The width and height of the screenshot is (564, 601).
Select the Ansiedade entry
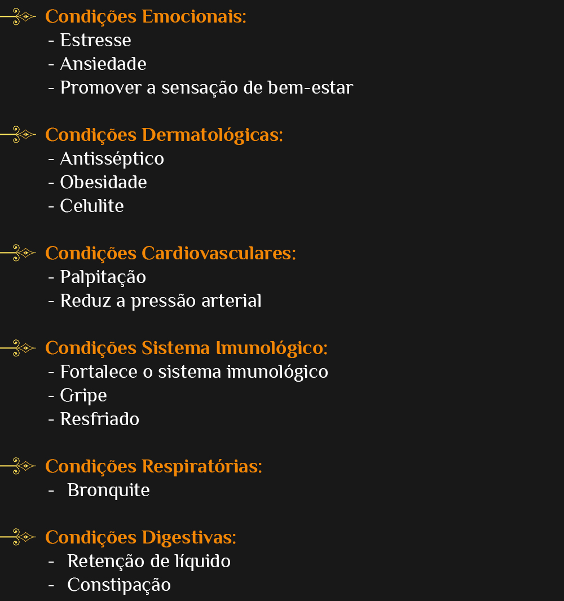[103, 64]
